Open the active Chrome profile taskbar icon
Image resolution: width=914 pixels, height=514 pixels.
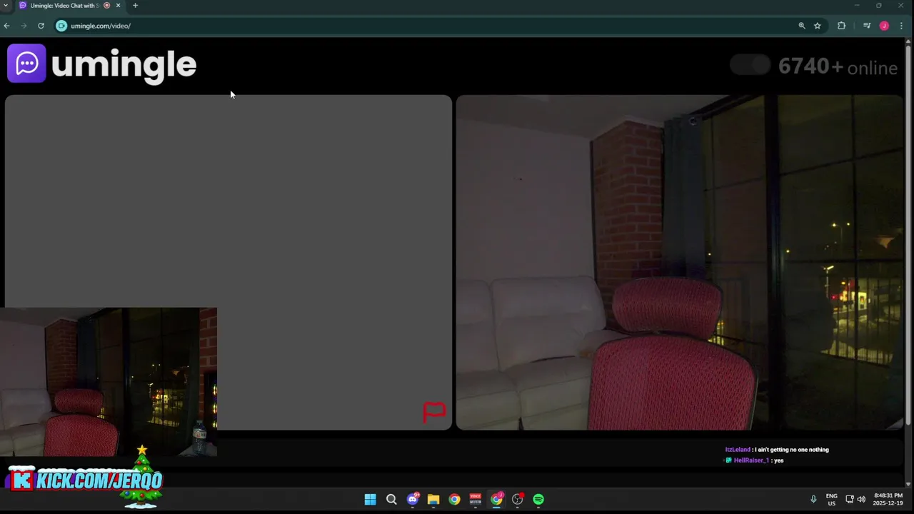click(496, 500)
